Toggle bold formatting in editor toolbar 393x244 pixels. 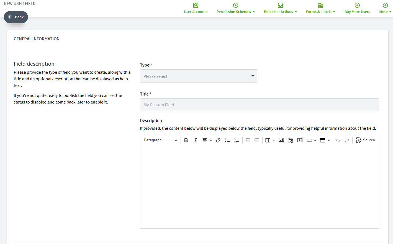click(x=186, y=140)
